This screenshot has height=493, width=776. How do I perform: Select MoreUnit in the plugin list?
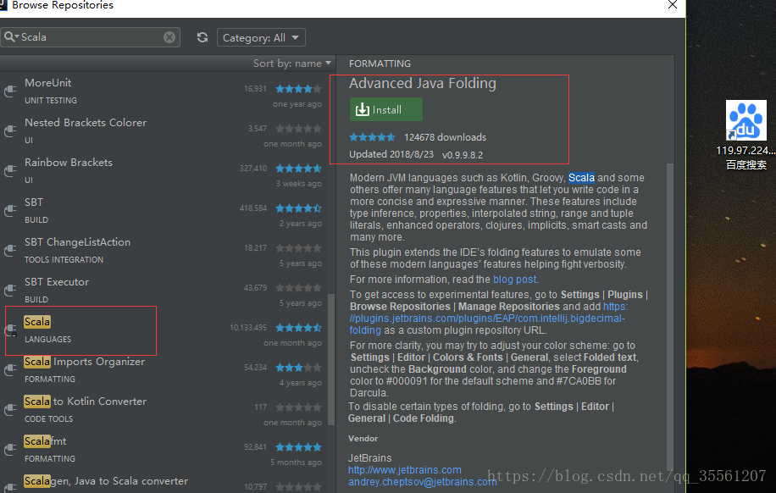tap(48, 83)
